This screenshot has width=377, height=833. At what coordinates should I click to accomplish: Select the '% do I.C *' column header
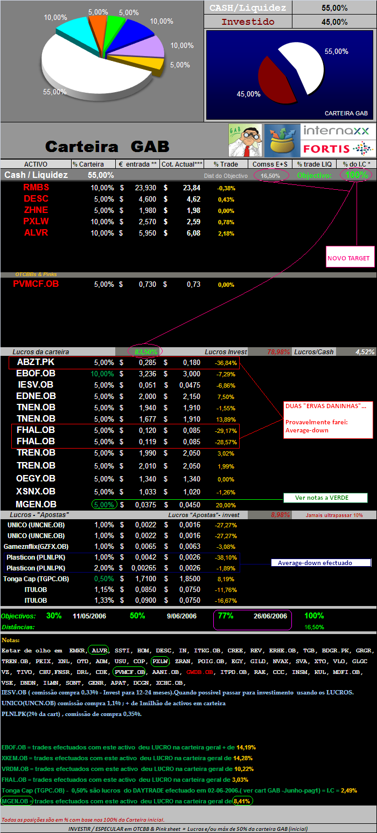pyautogui.click(x=356, y=164)
